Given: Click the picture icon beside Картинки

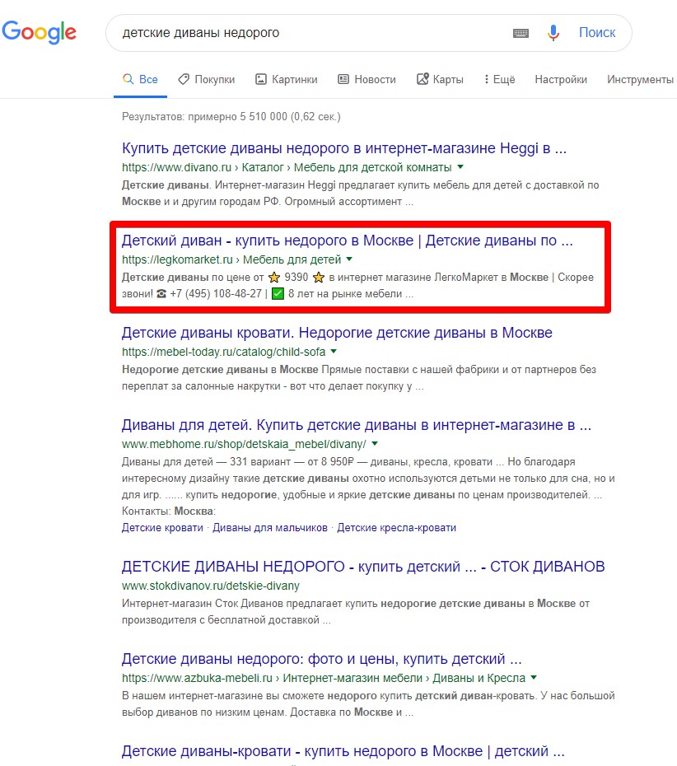Looking at the screenshot, I should (261, 78).
